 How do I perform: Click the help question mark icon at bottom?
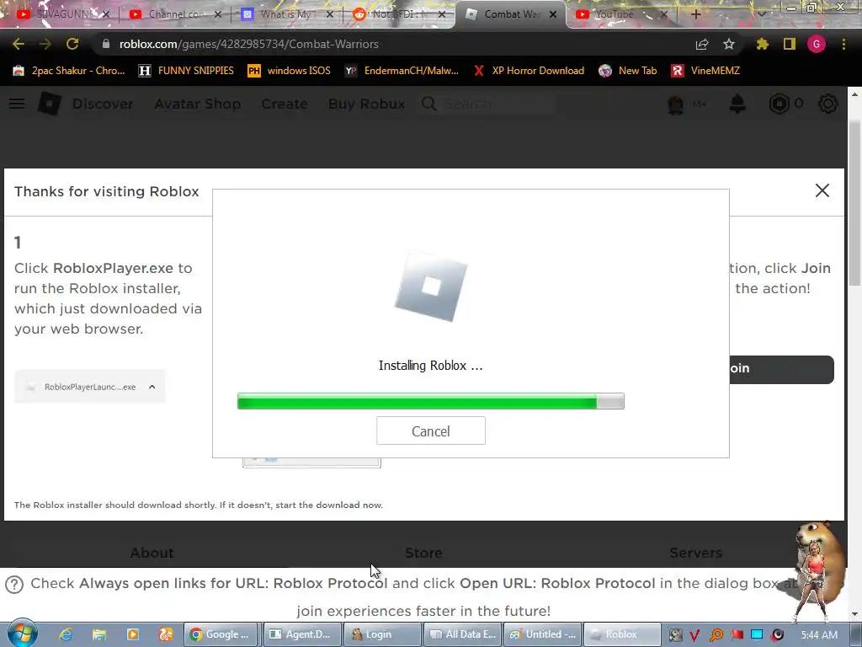coord(14,585)
